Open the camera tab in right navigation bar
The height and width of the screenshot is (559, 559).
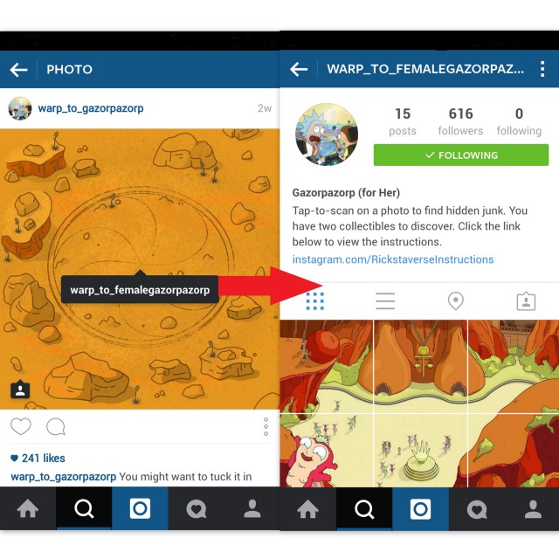420,508
